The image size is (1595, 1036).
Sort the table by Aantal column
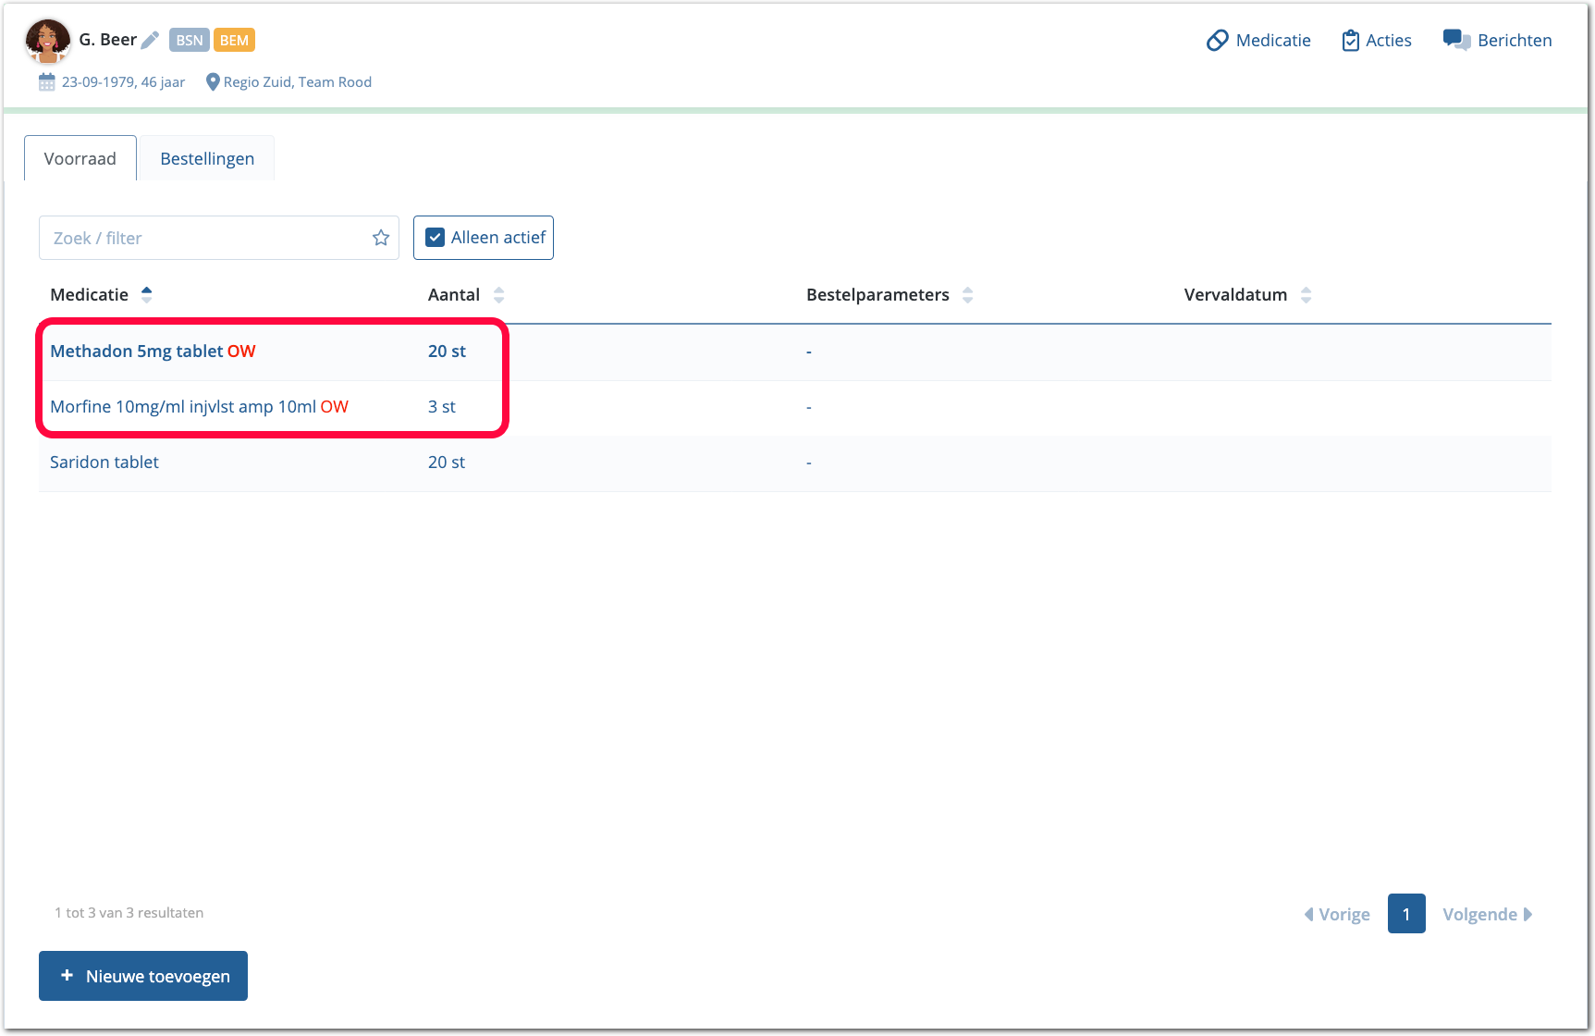tap(499, 295)
